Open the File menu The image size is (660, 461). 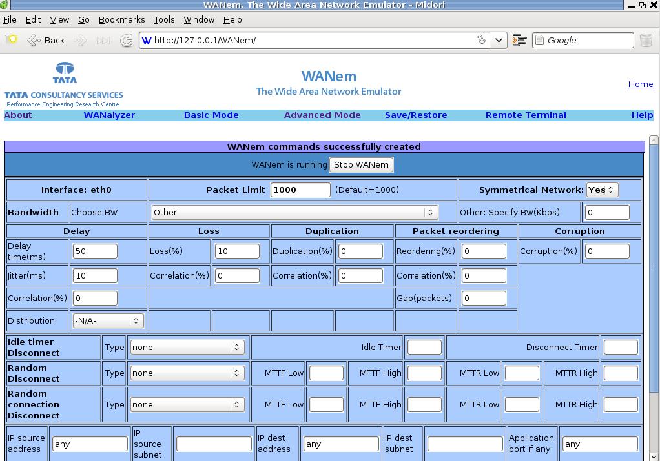[10, 20]
